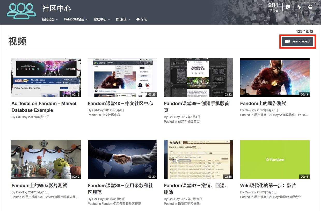Play the Ad Tests Marvel Database video thumbnail
Image resolution: width=321 pixels, height=211 pixels.
pyautogui.click(x=46, y=77)
